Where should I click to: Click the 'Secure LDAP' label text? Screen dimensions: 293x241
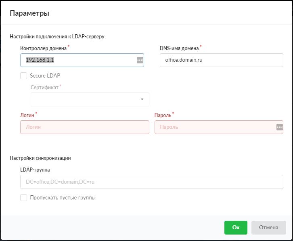pos(45,75)
